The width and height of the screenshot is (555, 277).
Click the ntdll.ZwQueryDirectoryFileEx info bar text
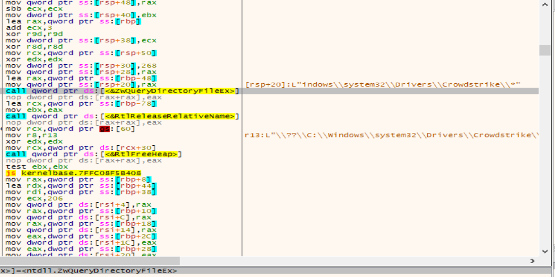pyautogui.click(x=88, y=271)
